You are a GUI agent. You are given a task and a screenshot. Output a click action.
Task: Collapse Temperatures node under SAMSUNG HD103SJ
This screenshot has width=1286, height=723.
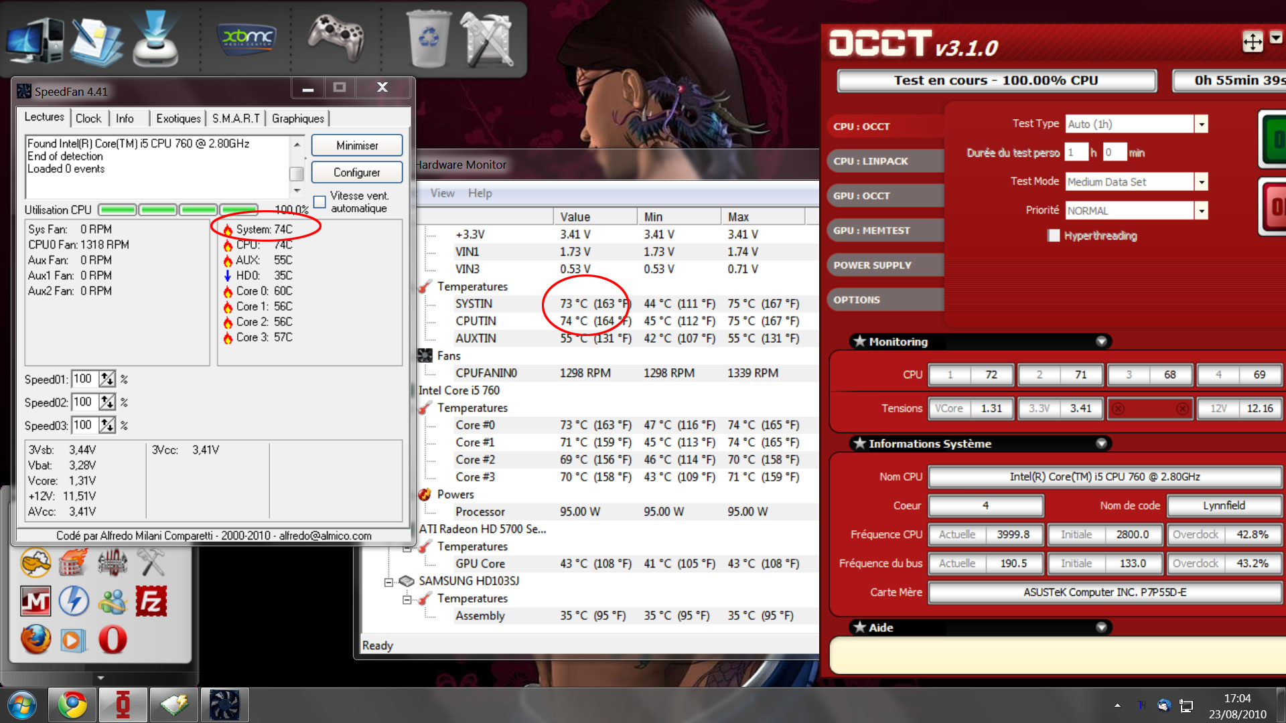[x=407, y=599]
